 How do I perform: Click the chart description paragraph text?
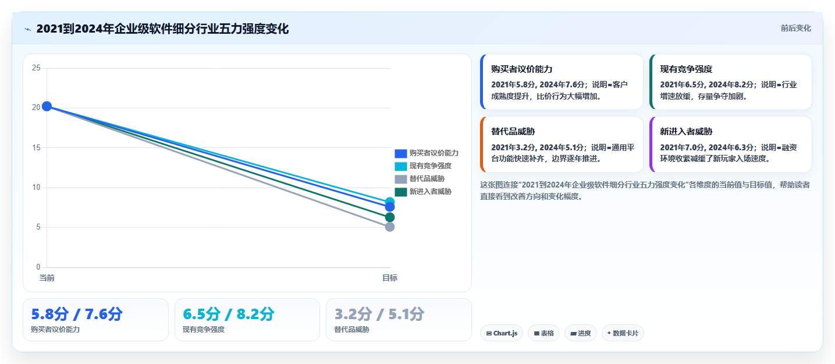(645, 190)
